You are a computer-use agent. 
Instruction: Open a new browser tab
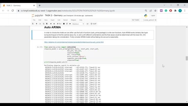pos(40,5)
